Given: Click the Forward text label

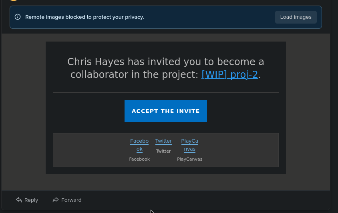Looking at the screenshot, I should click(71, 200).
